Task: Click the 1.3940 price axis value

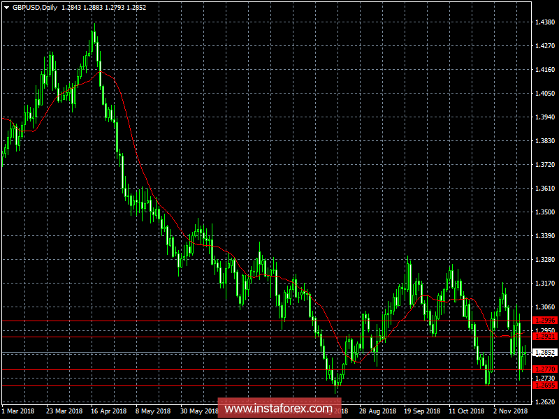Action: [545, 117]
